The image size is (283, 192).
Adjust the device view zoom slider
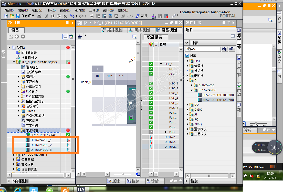coord(123,175)
